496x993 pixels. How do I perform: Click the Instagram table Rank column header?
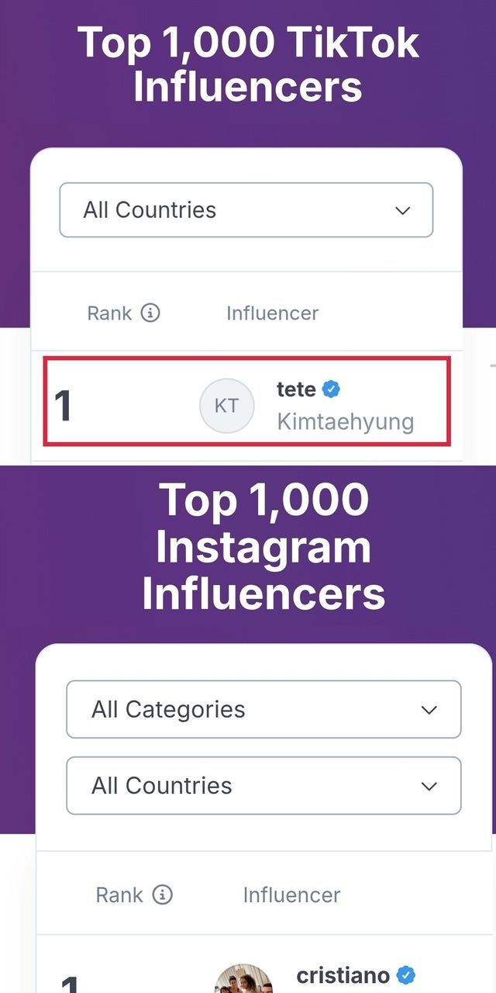119,894
